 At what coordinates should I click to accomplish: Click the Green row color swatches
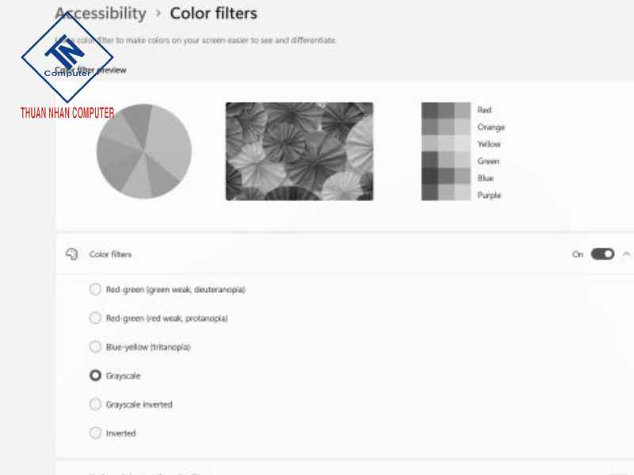tap(445, 161)
